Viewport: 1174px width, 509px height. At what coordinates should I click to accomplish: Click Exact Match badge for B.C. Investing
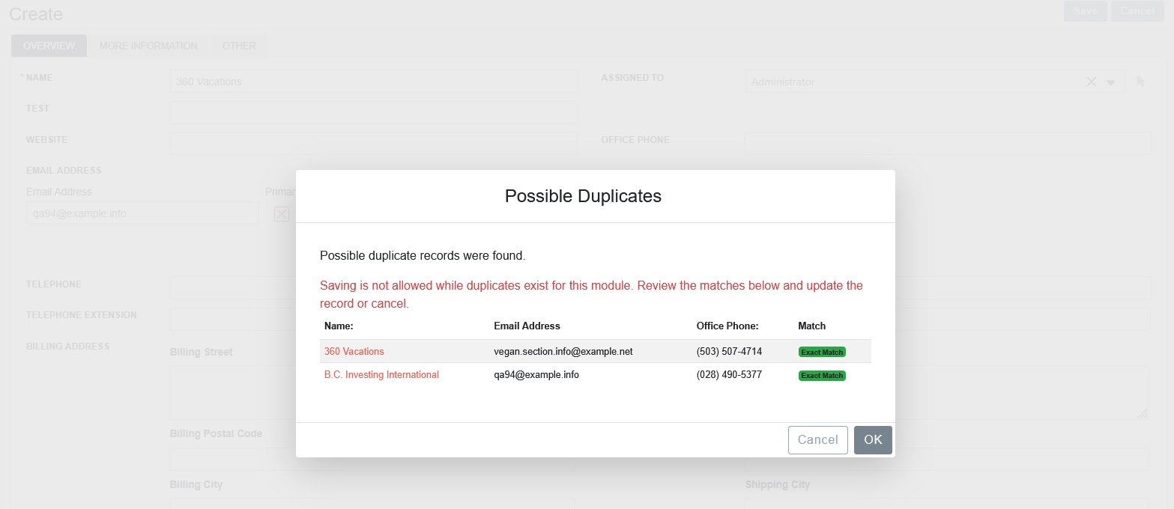tap(822, 375)
